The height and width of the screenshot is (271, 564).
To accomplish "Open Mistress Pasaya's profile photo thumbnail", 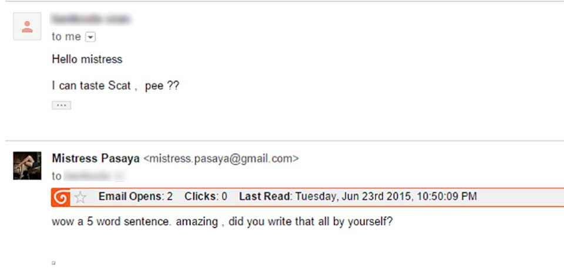I will pyautogui.click(x=27, y=165).
